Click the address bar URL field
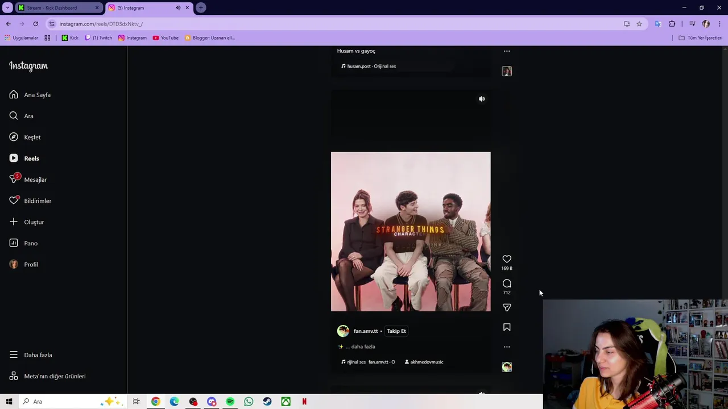Viewport: 728px width, 409px height. pyautogui.click(x=336, y=24)
